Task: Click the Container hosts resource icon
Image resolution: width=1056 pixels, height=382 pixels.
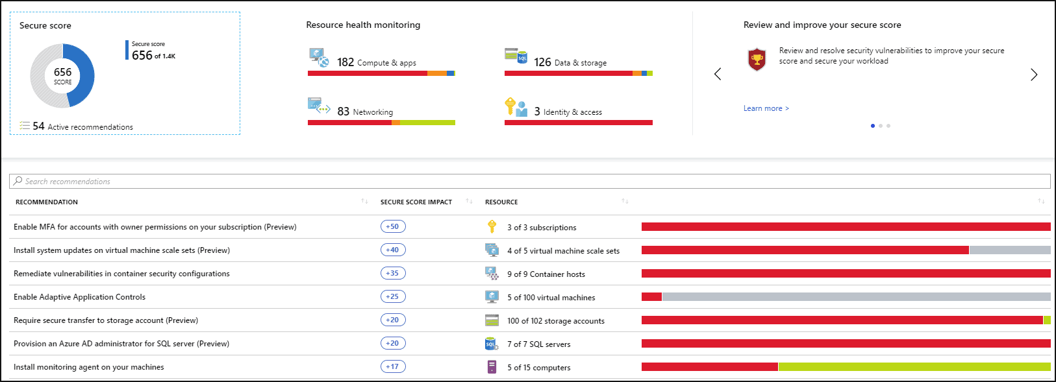Action: 492,274
